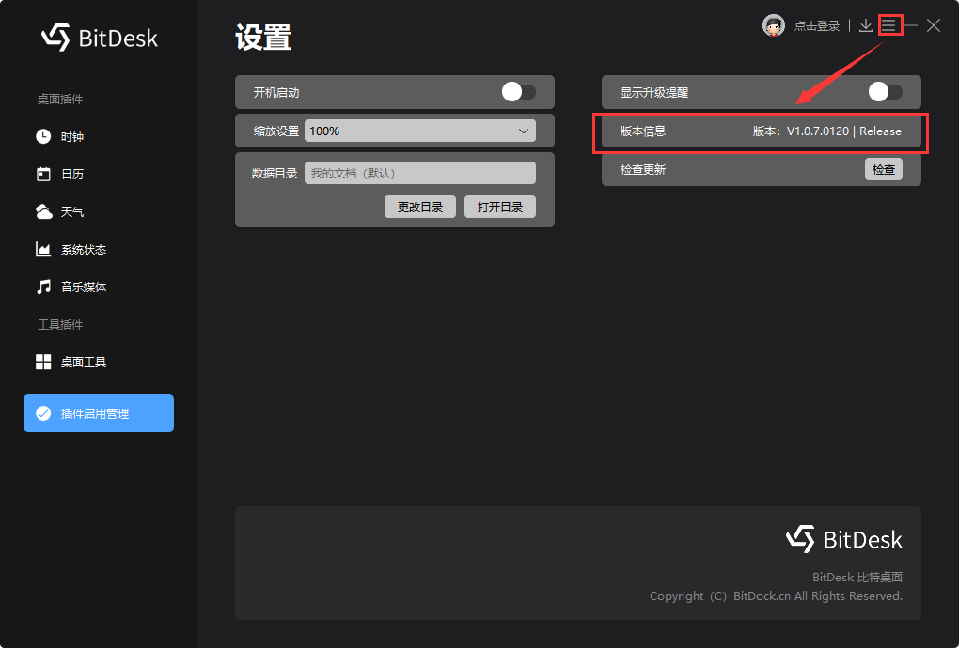This screenshot has width=959, height=648.
Task: Click the download icon near top right
Action: [865, 25]
